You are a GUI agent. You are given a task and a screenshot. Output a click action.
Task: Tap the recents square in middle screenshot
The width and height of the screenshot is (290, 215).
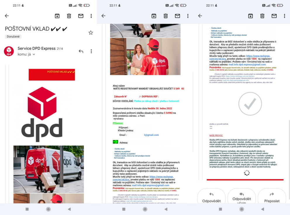coord(124,209)
